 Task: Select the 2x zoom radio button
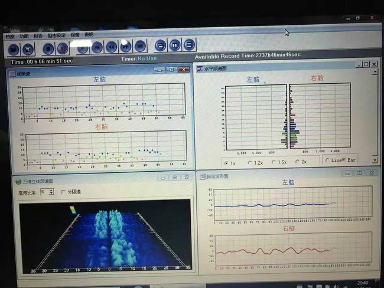pyautogui.click(x=297, y=162)
